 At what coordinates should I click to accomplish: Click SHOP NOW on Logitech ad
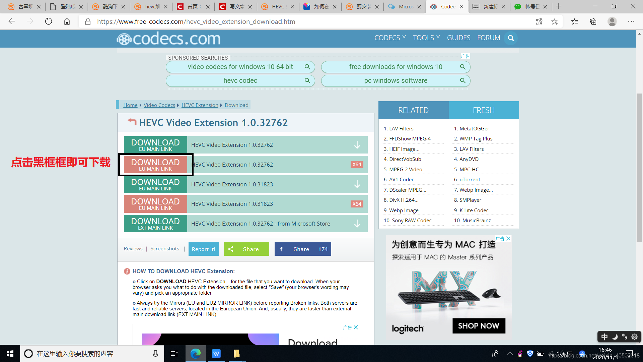point(479,326)
